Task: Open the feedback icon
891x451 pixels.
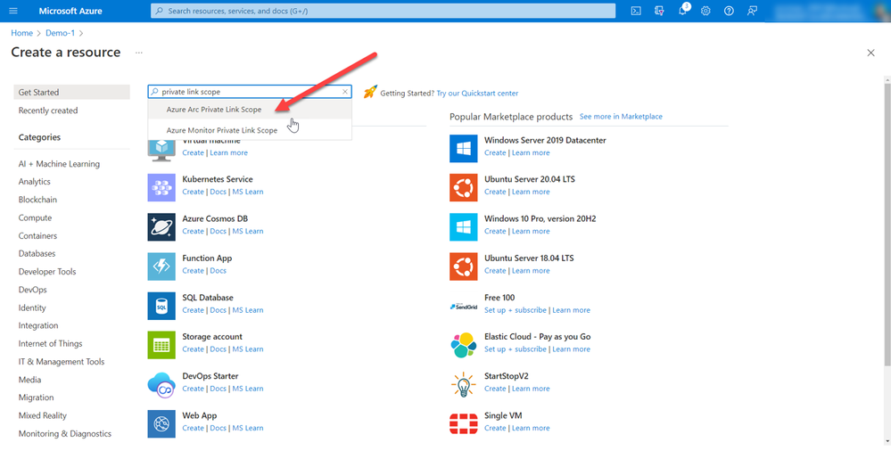Action: tap(753, 11)
